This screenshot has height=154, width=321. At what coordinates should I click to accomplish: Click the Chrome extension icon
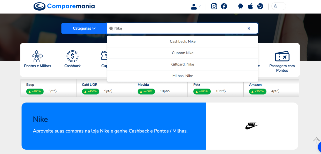(x=260, y=6)
